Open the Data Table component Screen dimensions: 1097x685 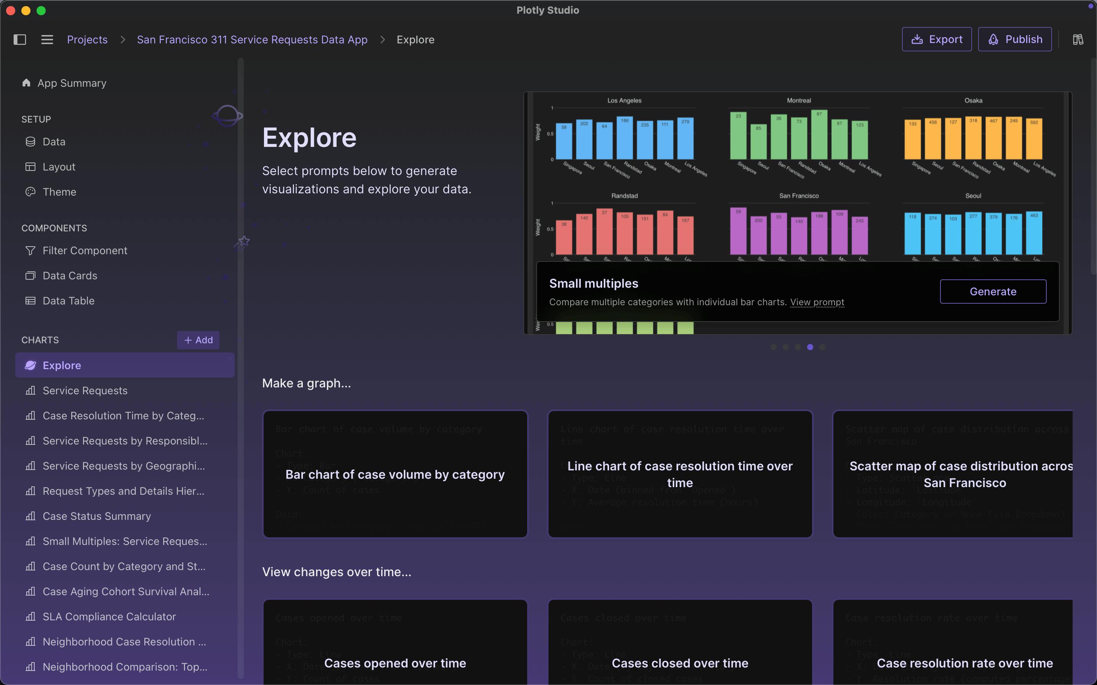coord(69,300)
